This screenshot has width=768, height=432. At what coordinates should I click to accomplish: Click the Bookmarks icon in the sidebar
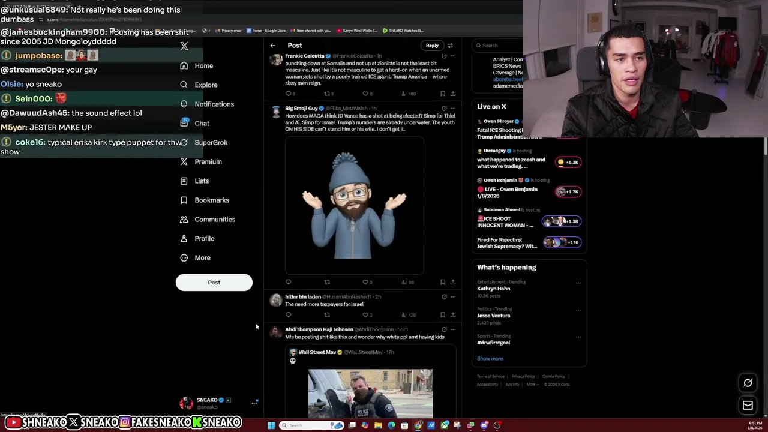coord(184,200)
